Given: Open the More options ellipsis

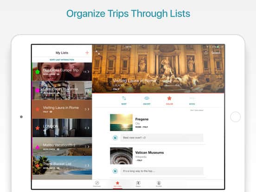Looking at the screenshot, I should click(x=192, y=98).
